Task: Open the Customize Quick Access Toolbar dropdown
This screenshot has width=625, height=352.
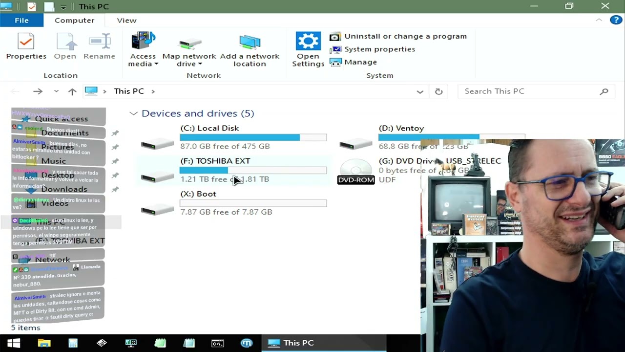Action: pyautogui.click(x=63, y=7)
